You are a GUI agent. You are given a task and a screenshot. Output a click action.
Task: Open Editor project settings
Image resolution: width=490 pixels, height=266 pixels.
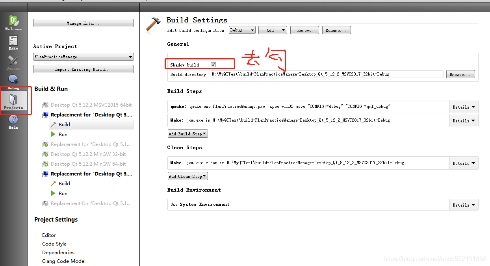pyautogui.click(x=49, y=235)
